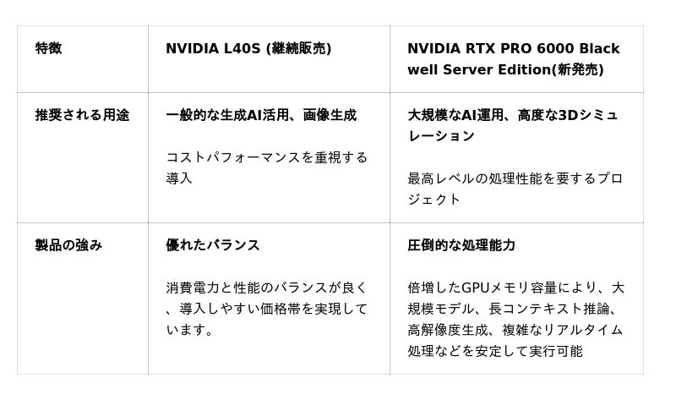Click the 処理などを安定して実行可能 line

(494, 351)
